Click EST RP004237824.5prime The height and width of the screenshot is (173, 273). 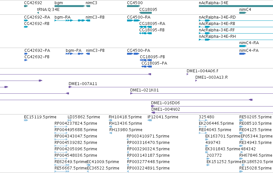click(x=76, y=123)
